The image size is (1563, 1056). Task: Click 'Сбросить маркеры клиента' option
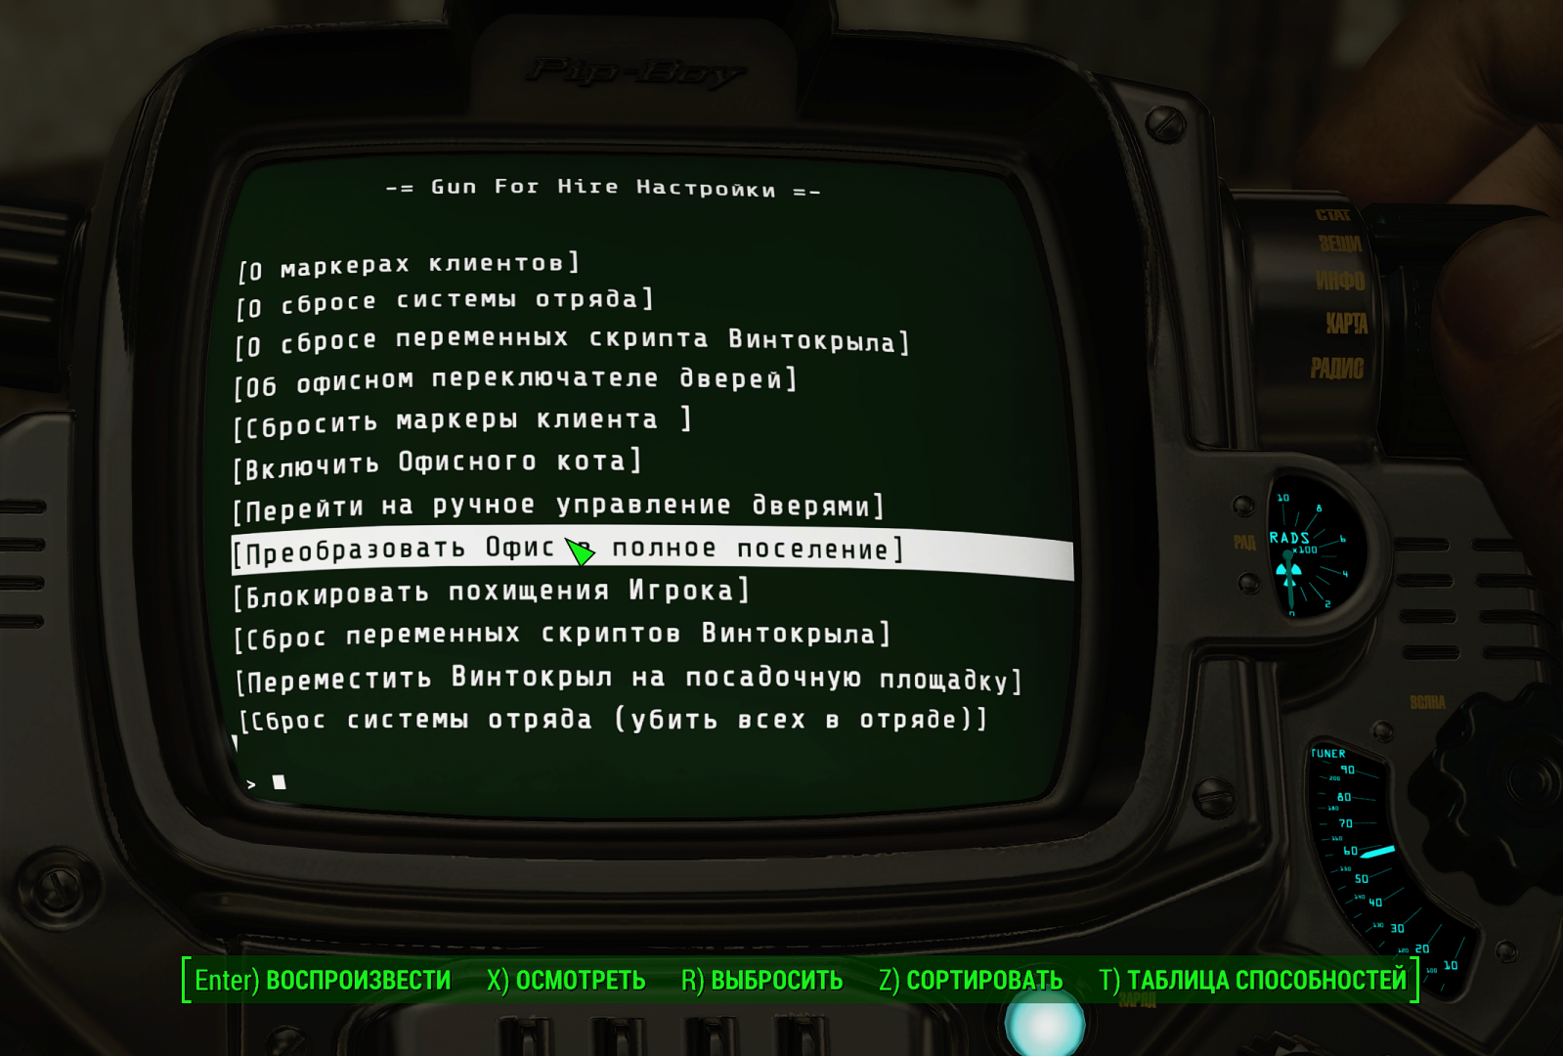462,422
